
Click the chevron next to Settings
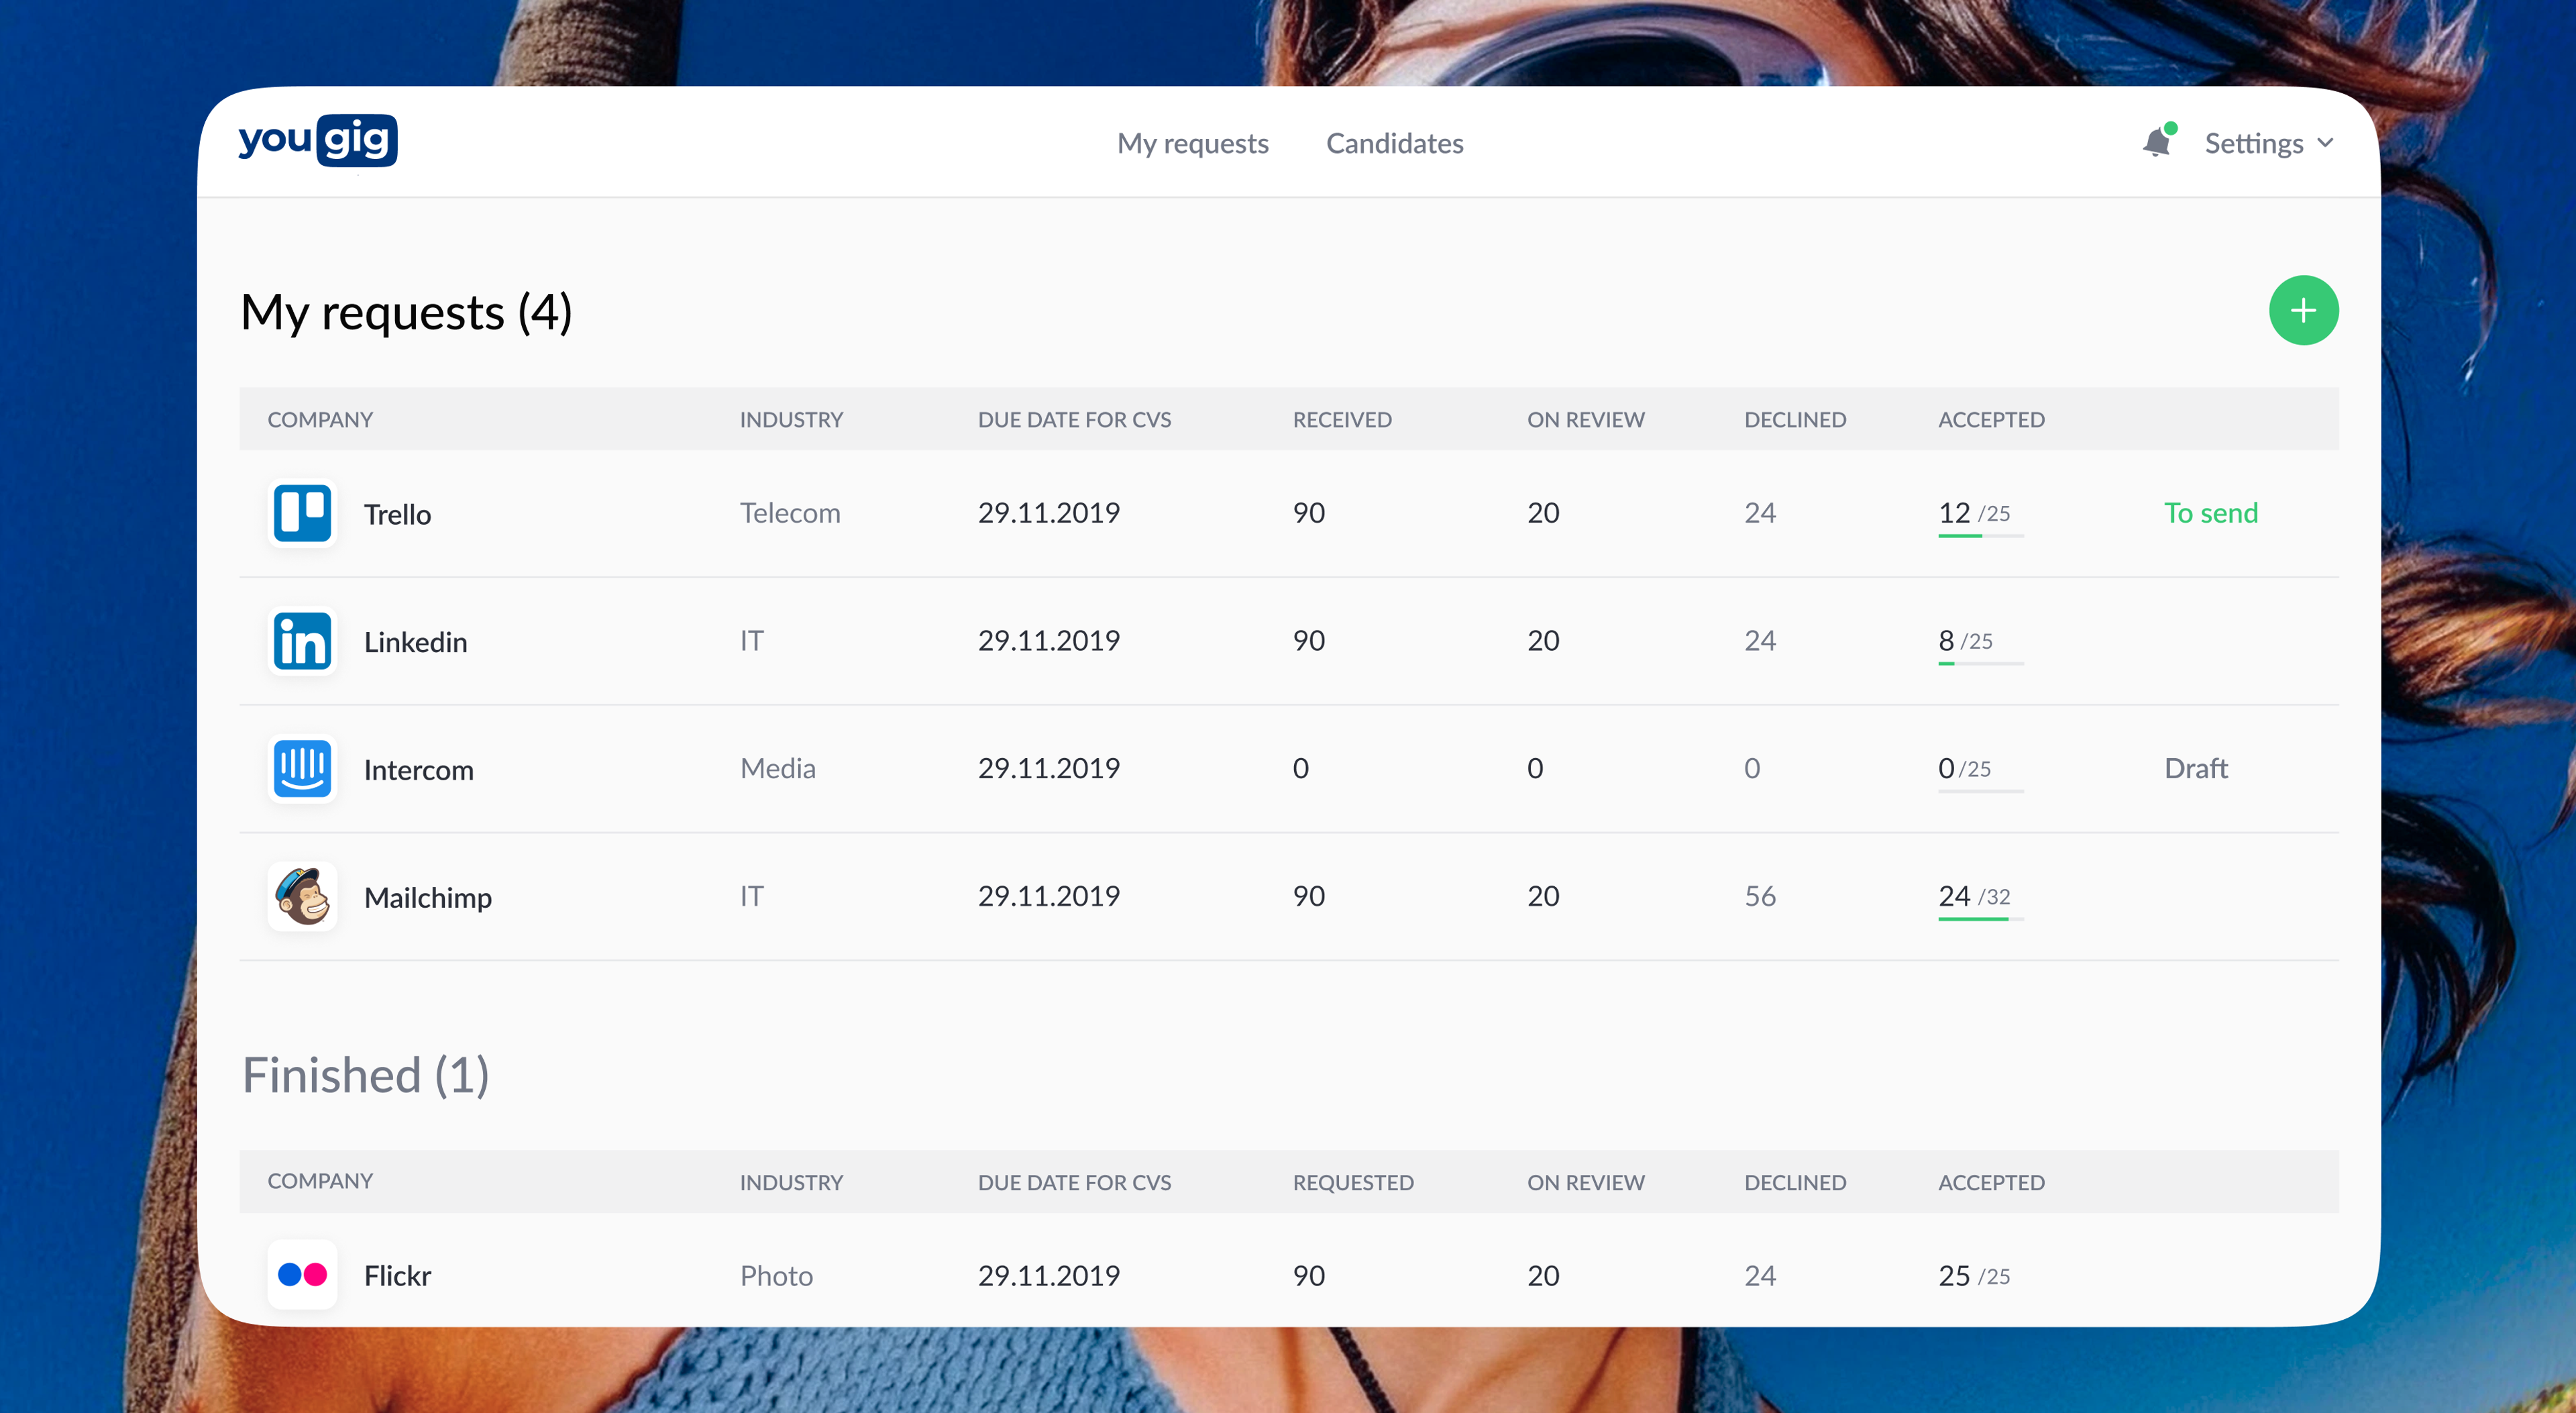[2325, 143]
